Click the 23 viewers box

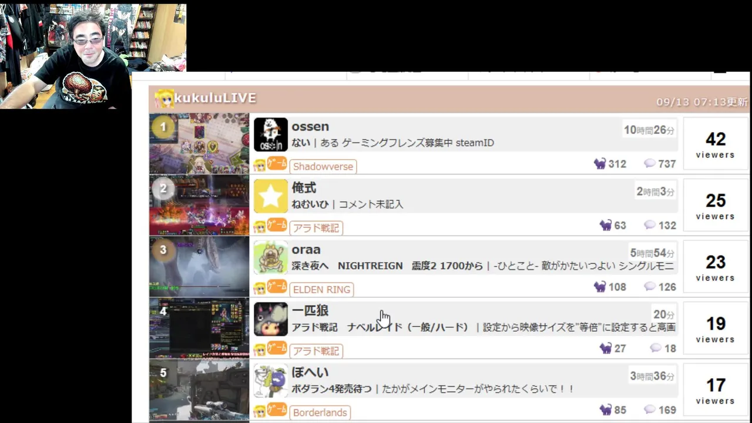tap(716, 267)
